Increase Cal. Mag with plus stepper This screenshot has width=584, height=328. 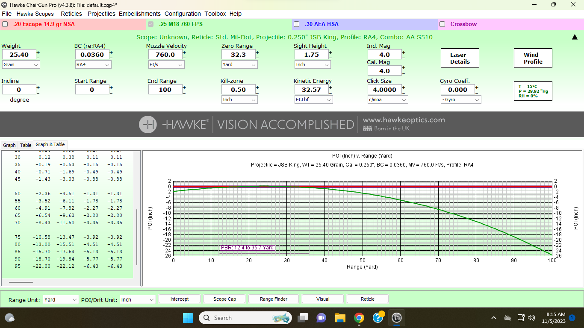(404, 68)
